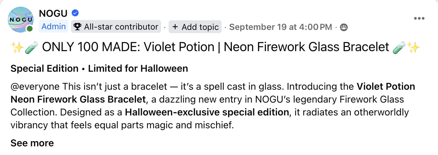Open the post options three-dot menu
Viewport: 438px width, 155px height.
[x=419, y=18]
